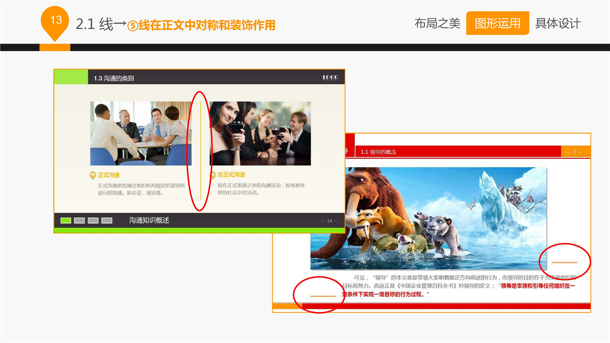
Task: Click the circled number ⑤ in the title
Action: 132,26
